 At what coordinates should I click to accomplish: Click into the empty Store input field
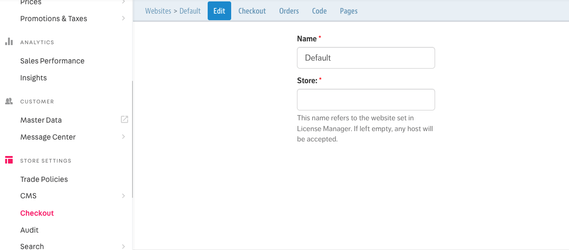click(366, 100)
